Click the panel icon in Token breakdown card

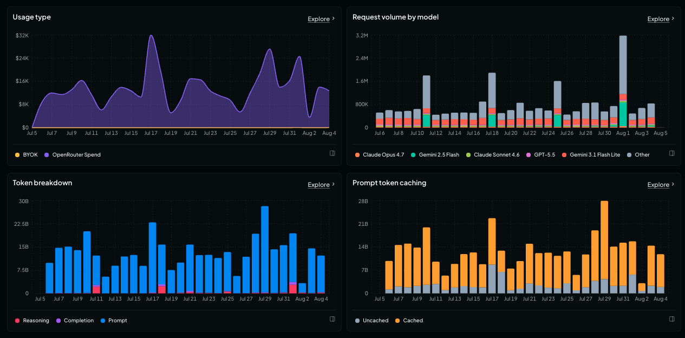tap(332, 319)
